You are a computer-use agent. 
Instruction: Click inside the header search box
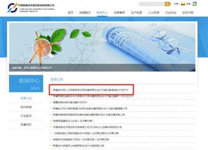[152, 4]
